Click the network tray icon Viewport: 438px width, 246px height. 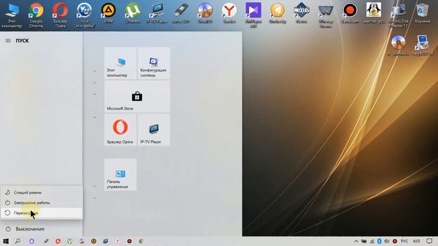pos(372,241)
